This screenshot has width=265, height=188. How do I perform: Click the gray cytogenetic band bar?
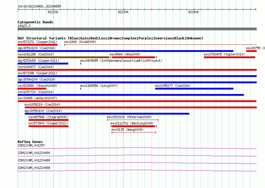137,29
